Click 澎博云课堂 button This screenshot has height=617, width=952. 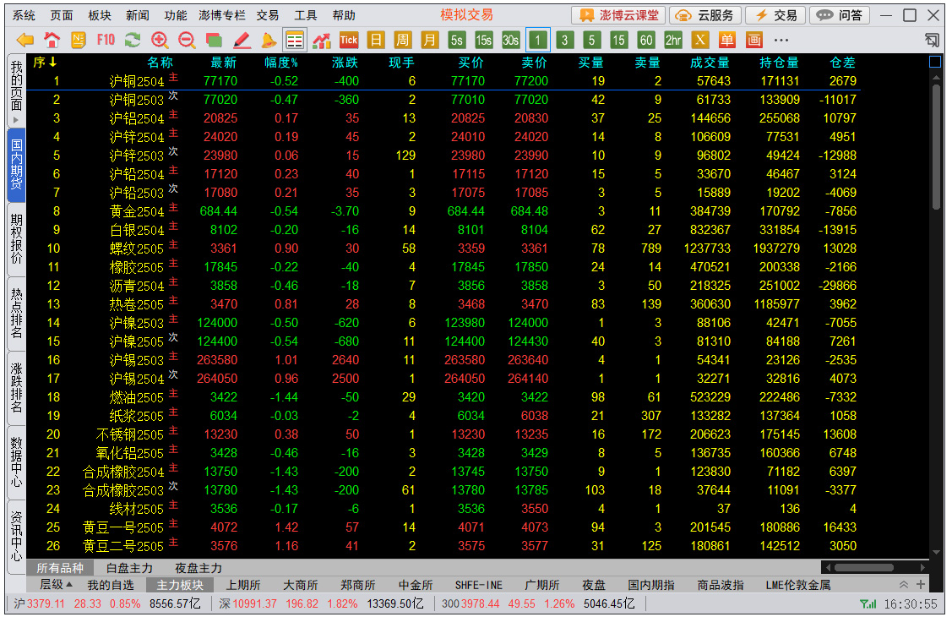click(618, 15)
